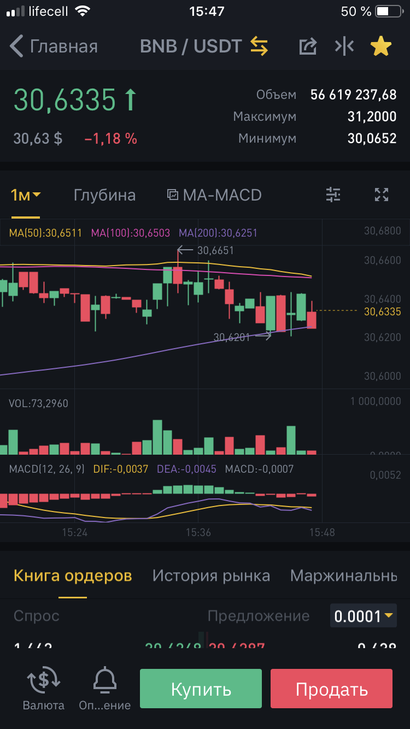Tap the MA(100):30,6503 label

[x=131, y=233]
